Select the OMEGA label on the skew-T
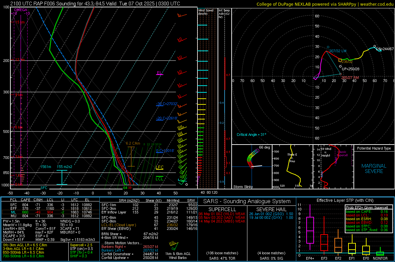This screenshot has width=395, height=262. (20, 10)
